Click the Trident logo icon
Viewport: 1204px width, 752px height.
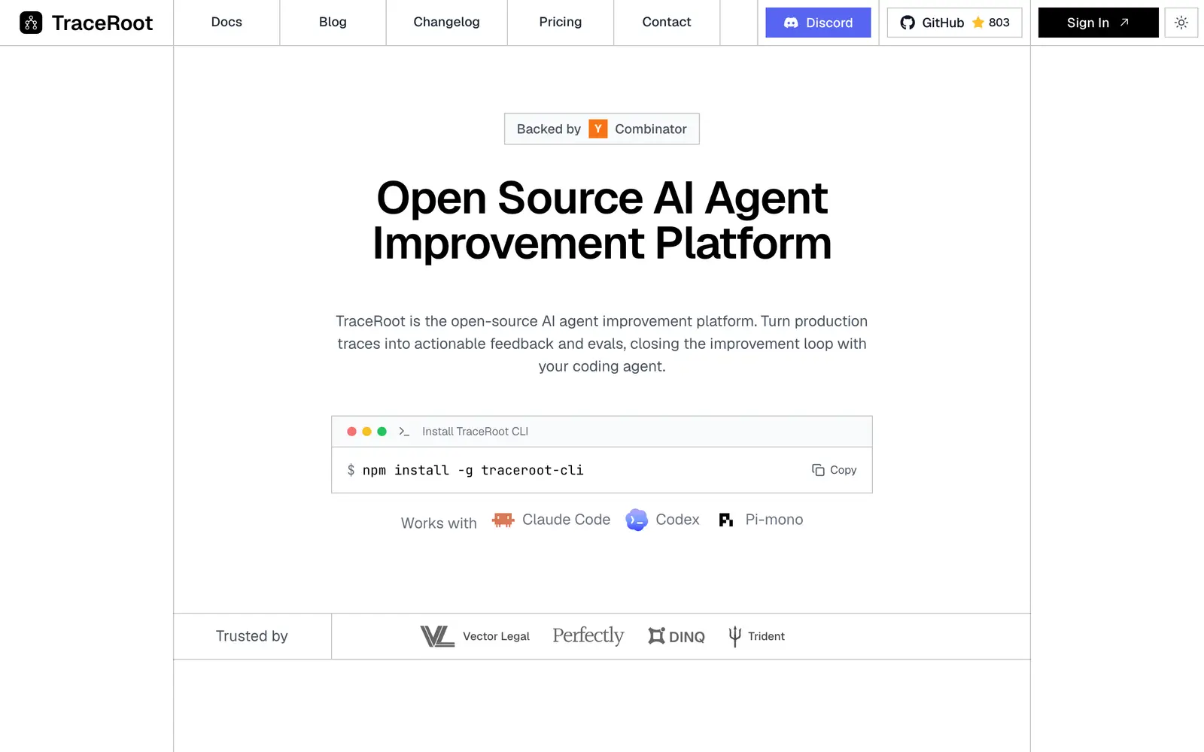click(735, 636)
